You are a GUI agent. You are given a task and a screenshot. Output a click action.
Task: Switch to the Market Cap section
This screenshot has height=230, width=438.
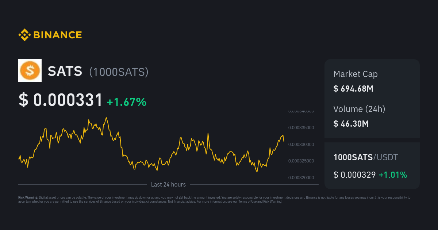point(356,74)
